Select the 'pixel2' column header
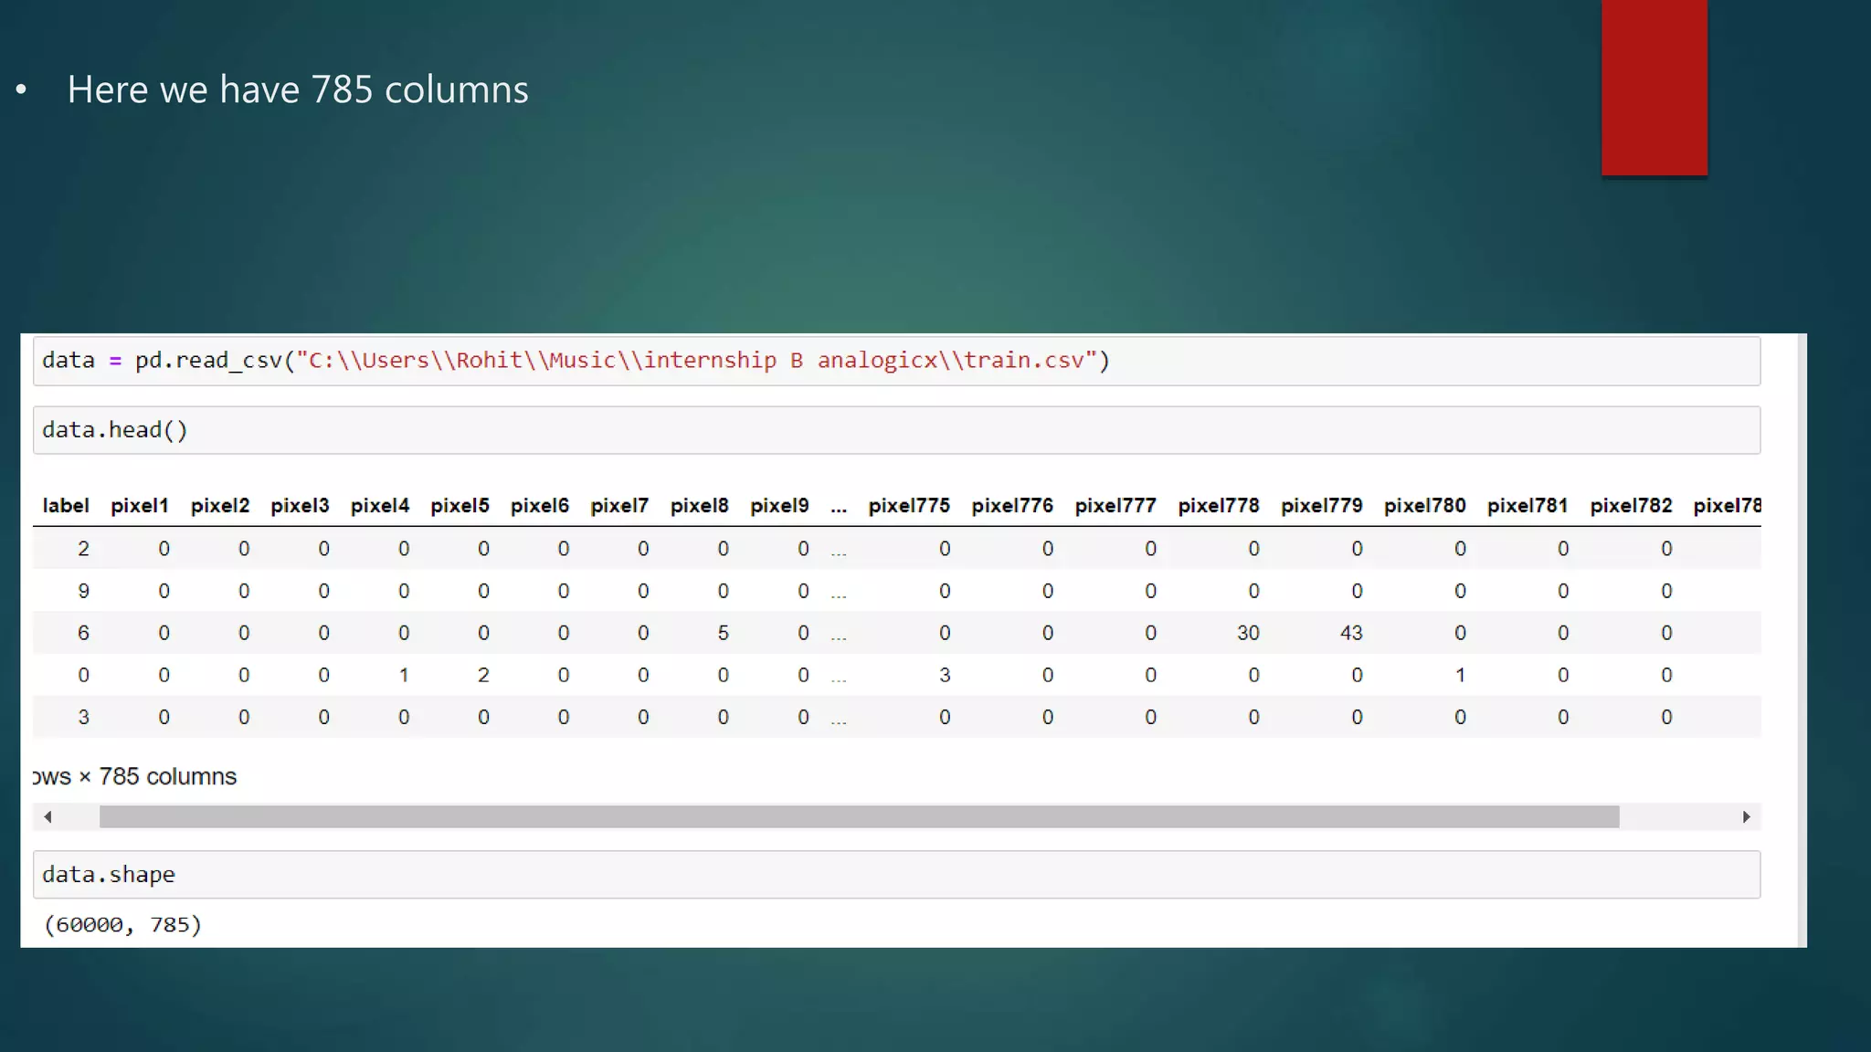This screenshot has height=1052, width=1871. pyautogui.click(x=220, y=506)
